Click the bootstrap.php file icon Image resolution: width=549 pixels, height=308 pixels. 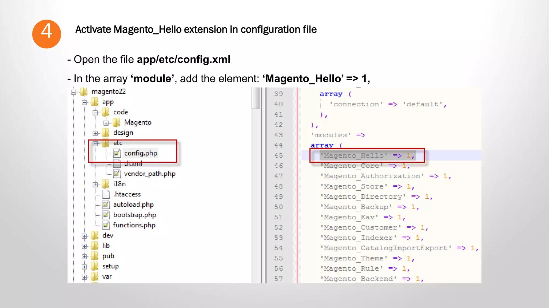(106, 215)
